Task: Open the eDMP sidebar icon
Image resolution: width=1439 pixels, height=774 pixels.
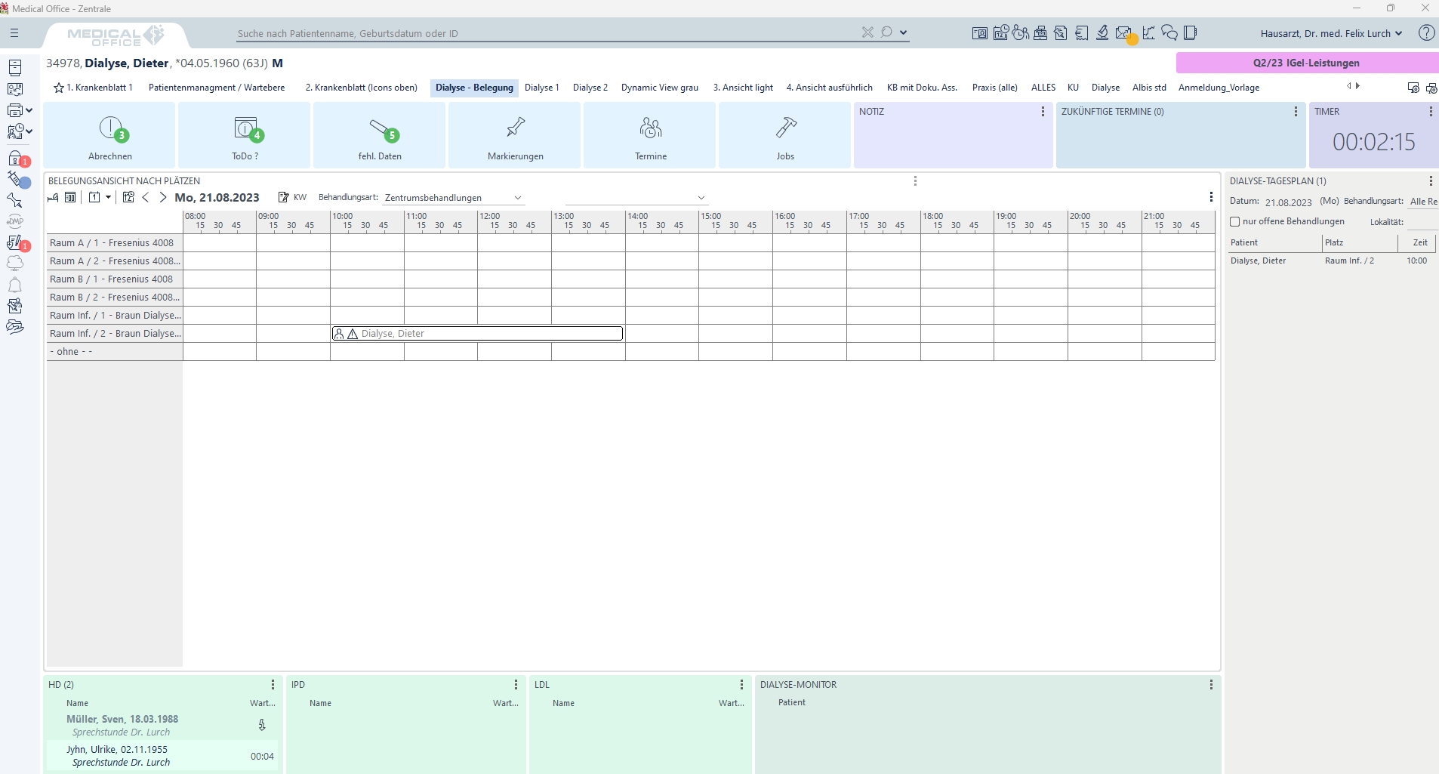Action: tap(15, 221)
